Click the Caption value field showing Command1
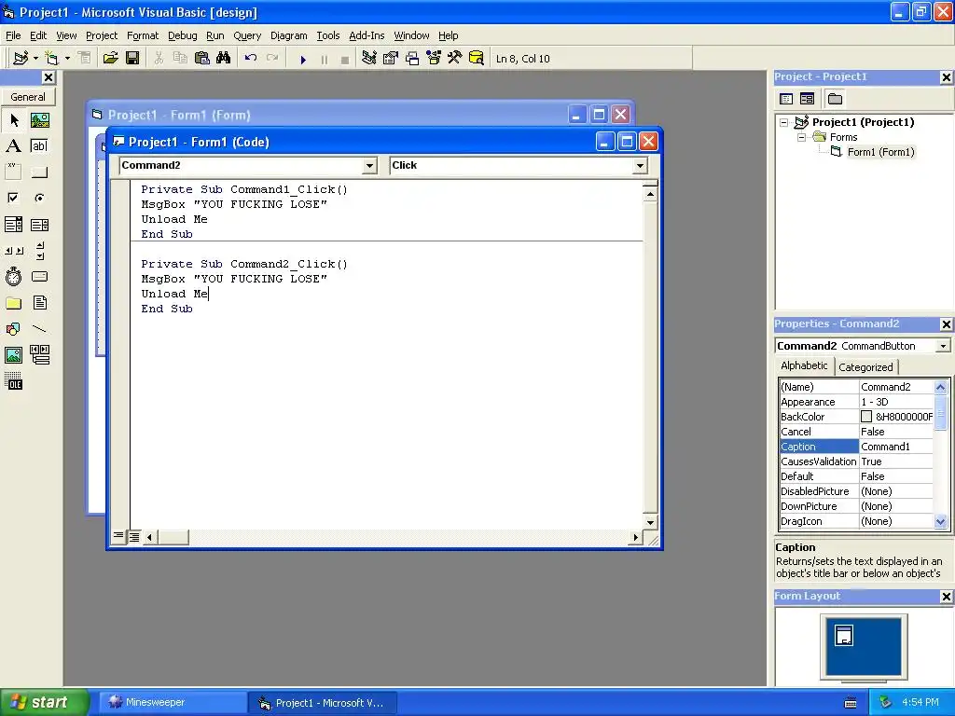 click(x=895, y=447)
